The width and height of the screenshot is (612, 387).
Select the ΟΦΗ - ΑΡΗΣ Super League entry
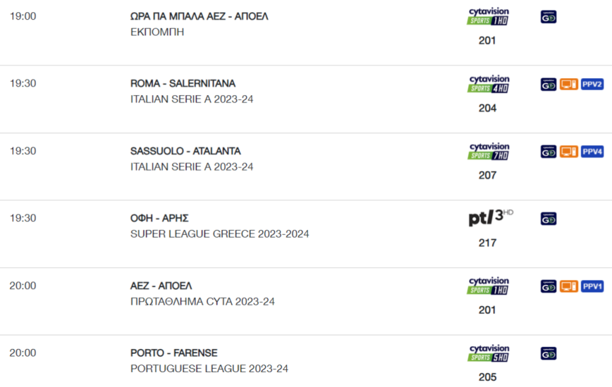click(159, 218)
